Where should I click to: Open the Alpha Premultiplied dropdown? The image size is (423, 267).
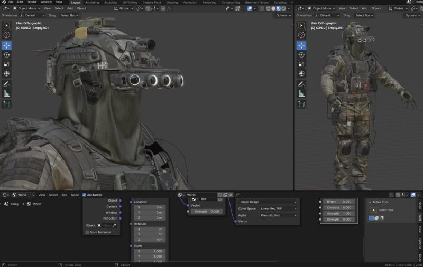click(278, 215)
